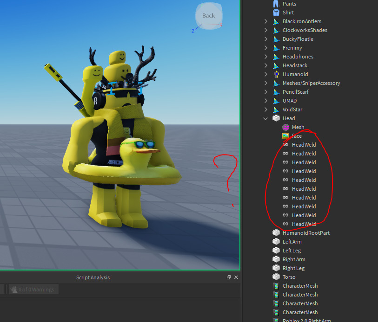Expand the Humanoid node

pyautogui.click(x=265, y=74)
